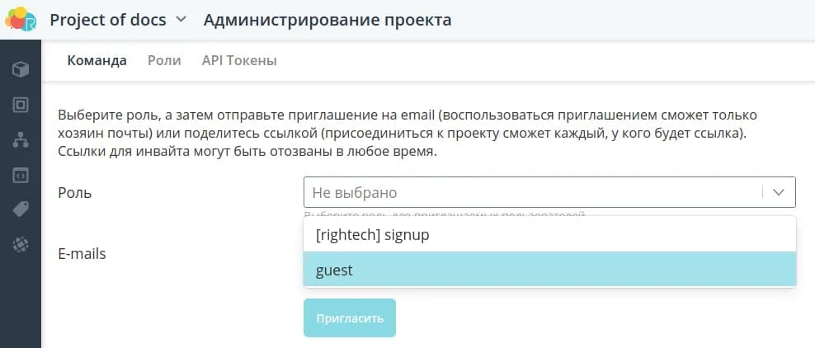Open the tag icon in sidebar
Viewport: 815px width, 348px height.
pyautogui.click(x=21, y=209)
